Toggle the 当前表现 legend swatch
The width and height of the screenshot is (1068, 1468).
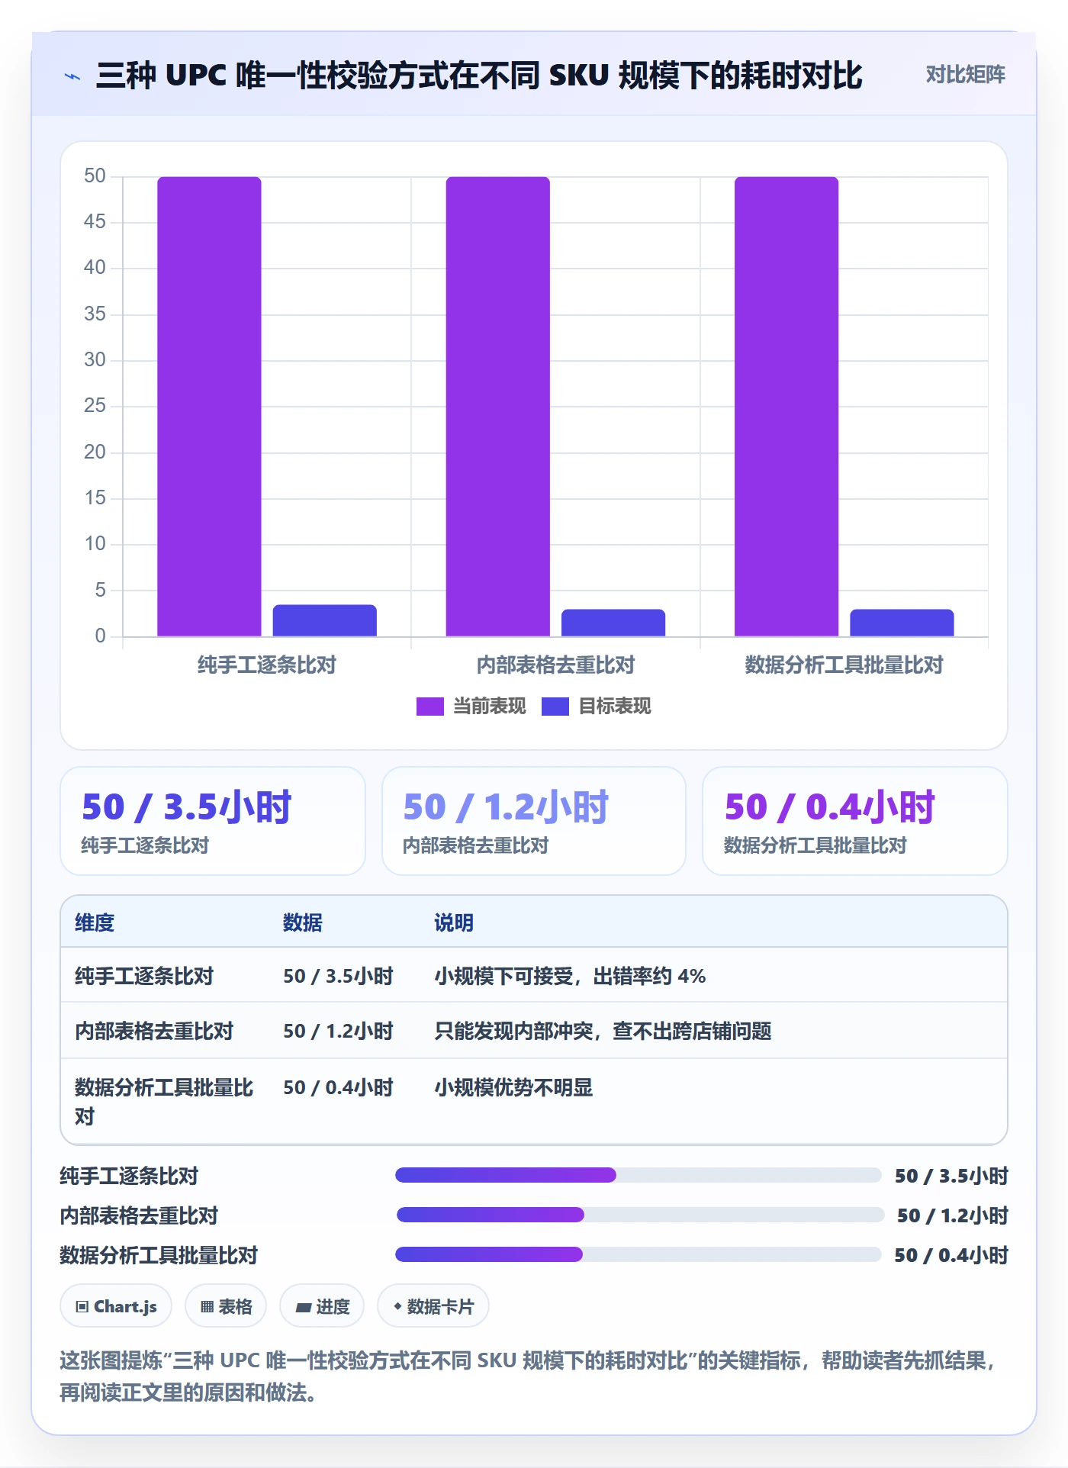[x=429, y=707]
